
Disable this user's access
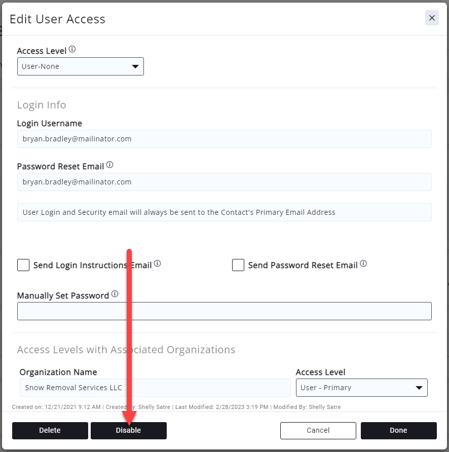129,431
